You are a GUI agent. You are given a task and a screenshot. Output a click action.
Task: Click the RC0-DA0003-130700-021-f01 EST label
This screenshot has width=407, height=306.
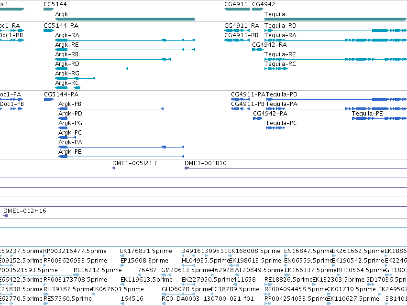click(208, 299)
